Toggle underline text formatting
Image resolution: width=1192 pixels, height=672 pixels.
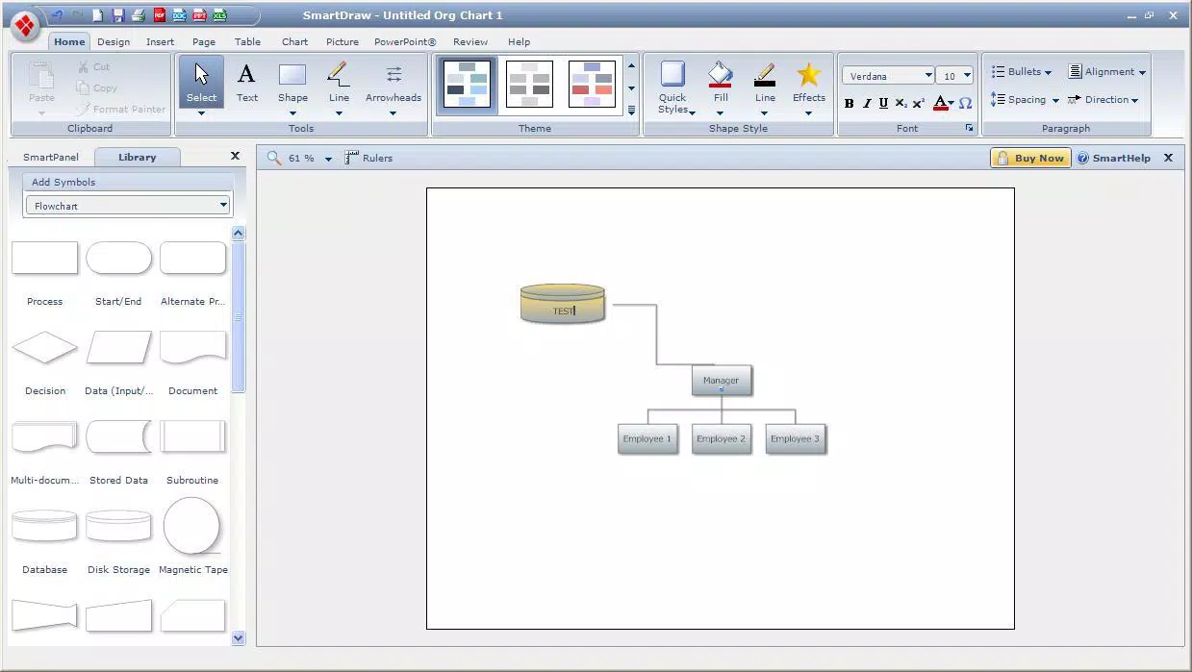(x=883, y=103)
